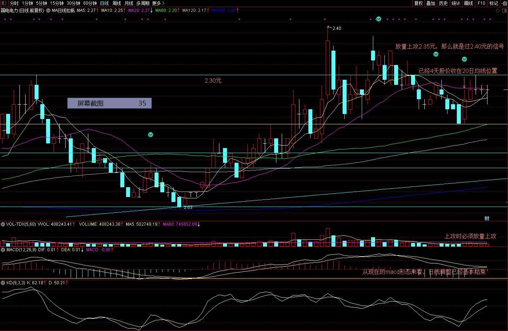Click the diamond icon below the top toolbar
The image size is (508, 331).
[x=498, y=10]
